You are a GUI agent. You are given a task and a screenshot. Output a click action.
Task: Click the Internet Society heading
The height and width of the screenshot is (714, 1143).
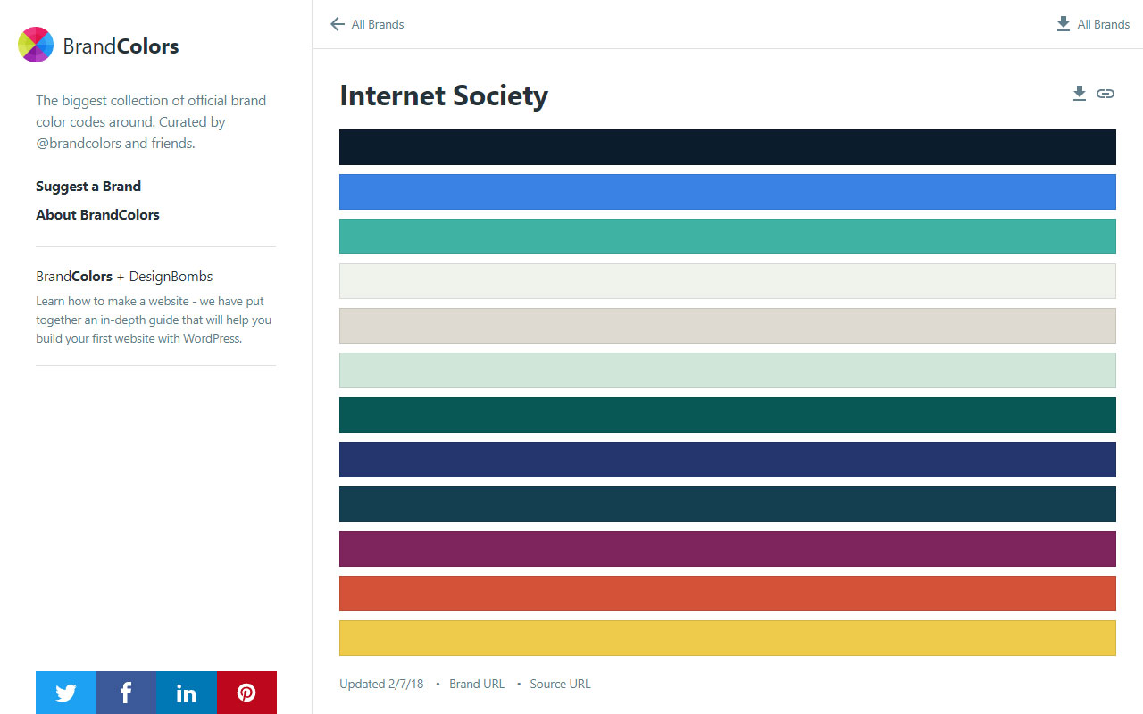[444, 95]
